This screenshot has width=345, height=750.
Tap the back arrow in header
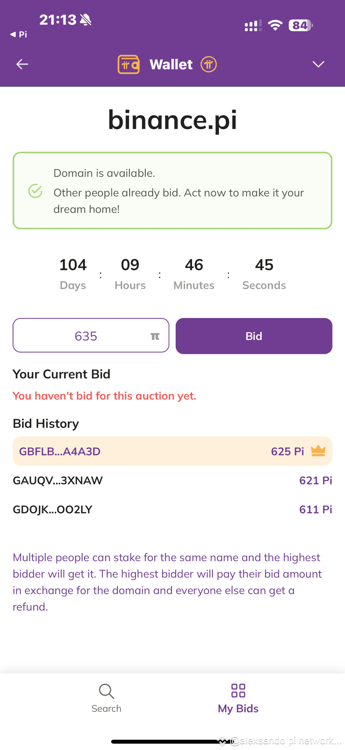coord(22,64)
